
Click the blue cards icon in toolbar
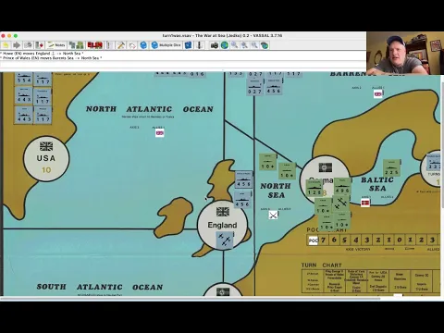[x=188, y=45]
